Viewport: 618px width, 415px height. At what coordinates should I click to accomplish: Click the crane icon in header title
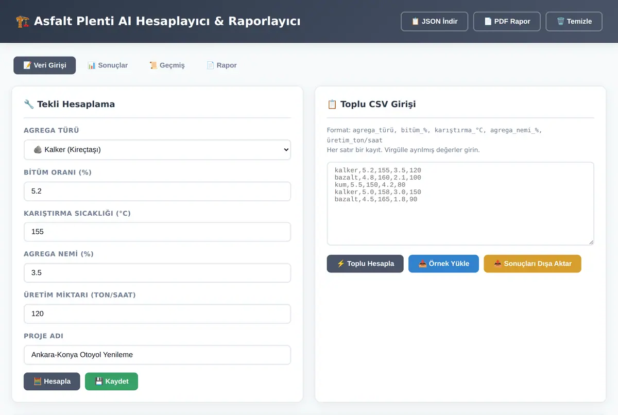pos(23,22)
